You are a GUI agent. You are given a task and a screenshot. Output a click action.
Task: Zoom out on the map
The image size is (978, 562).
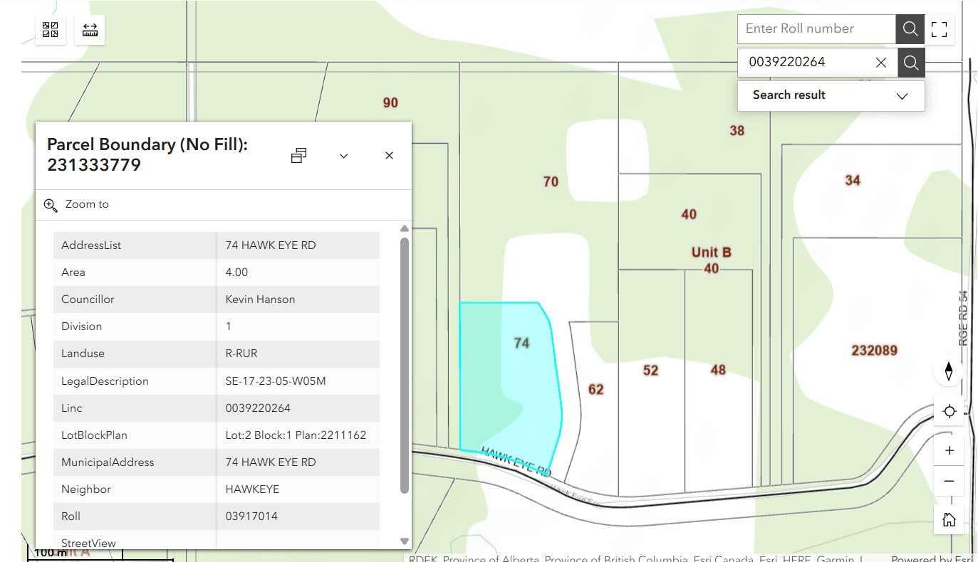949,482
